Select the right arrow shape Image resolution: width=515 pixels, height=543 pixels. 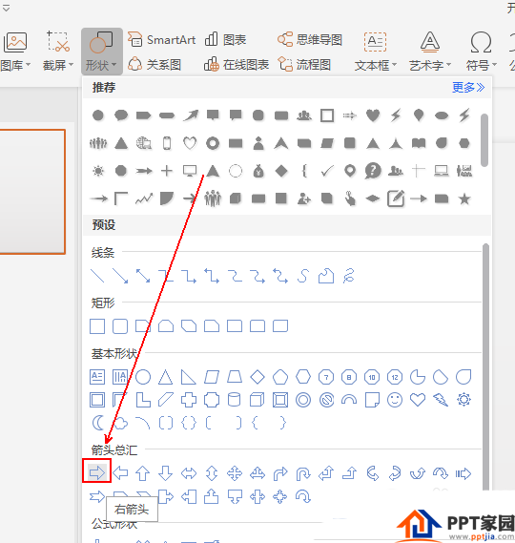pyautogui.click(x=96, y=472)
